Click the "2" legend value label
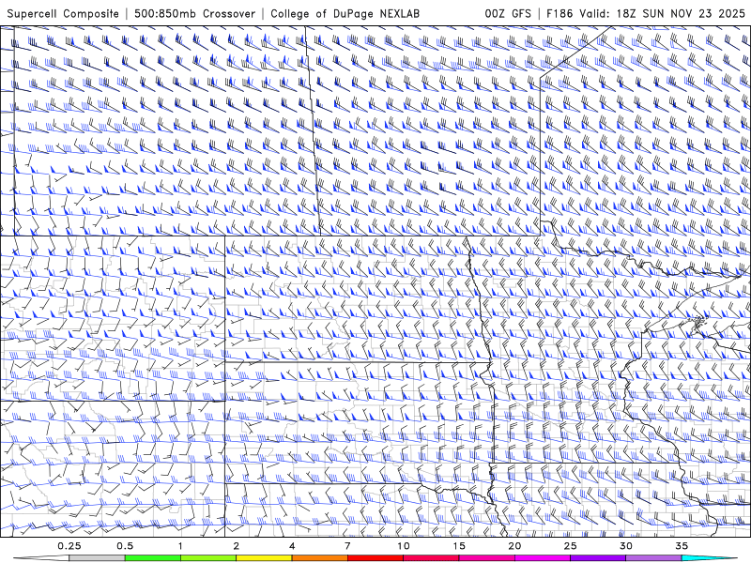Screen dimensions: 751x563 [237, 546]
